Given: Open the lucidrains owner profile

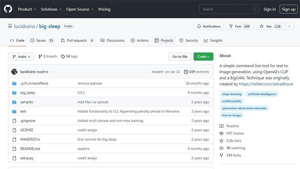Looking at the screenshot, I should [25, 26].
